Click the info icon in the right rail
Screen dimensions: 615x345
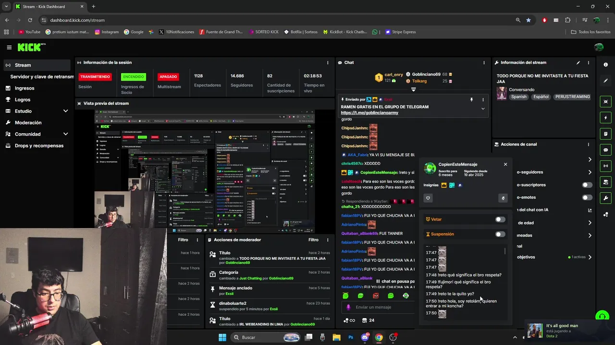[x=605, y=65]
